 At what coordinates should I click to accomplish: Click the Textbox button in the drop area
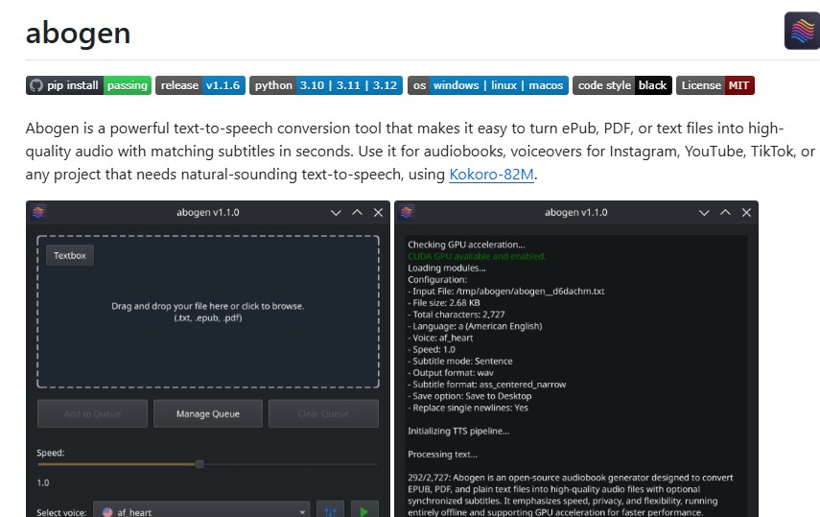pos(70,255)
